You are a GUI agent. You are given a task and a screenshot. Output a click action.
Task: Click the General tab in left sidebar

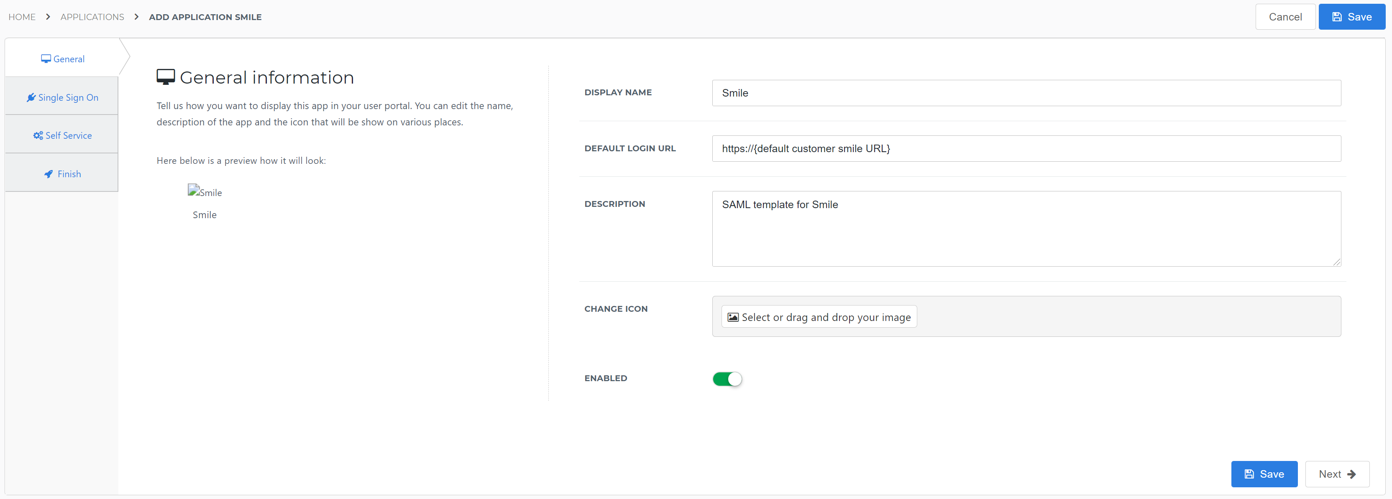(62, 59)
